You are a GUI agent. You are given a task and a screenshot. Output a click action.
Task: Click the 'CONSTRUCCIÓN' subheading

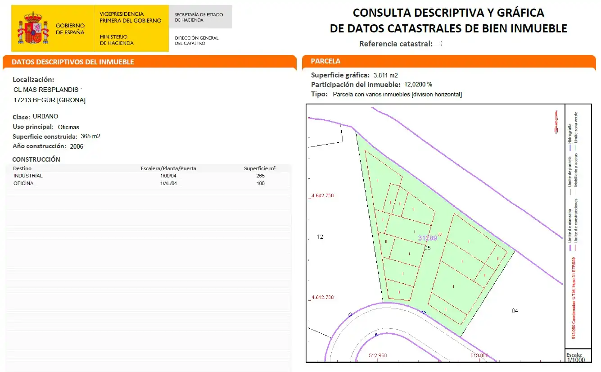point(36,159)
